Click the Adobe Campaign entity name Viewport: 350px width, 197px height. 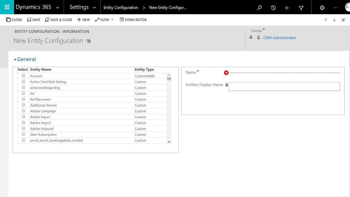click(x=43, y=111)
